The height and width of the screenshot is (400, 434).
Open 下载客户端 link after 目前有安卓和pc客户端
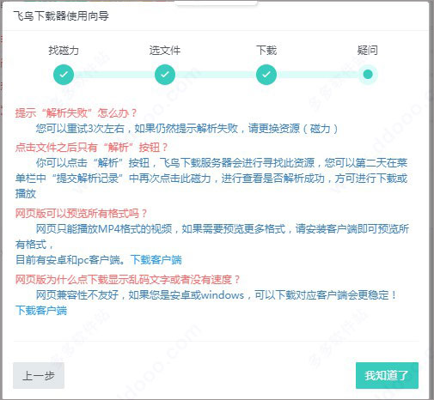(156, 260)
